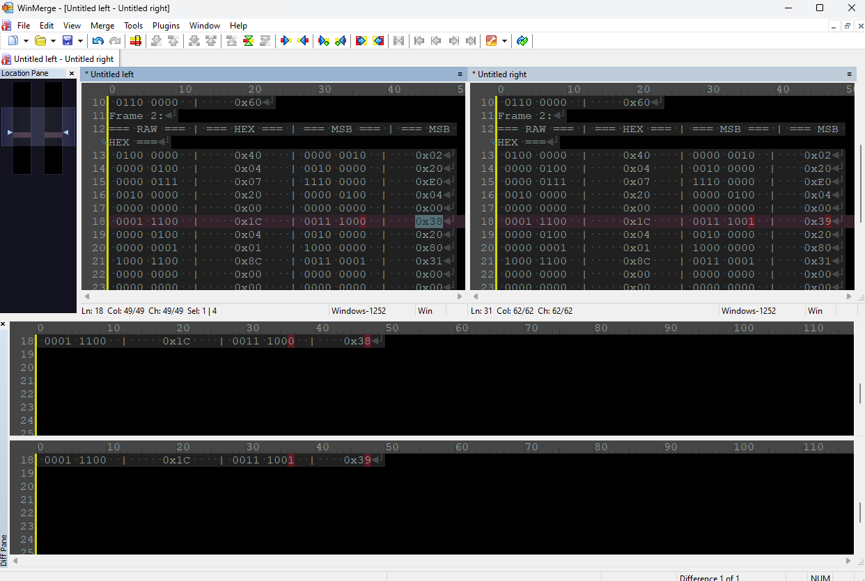Click the '* Untitled right' pane header
The height and width of the screenshot is (581, 865).
tap(662, 74)
